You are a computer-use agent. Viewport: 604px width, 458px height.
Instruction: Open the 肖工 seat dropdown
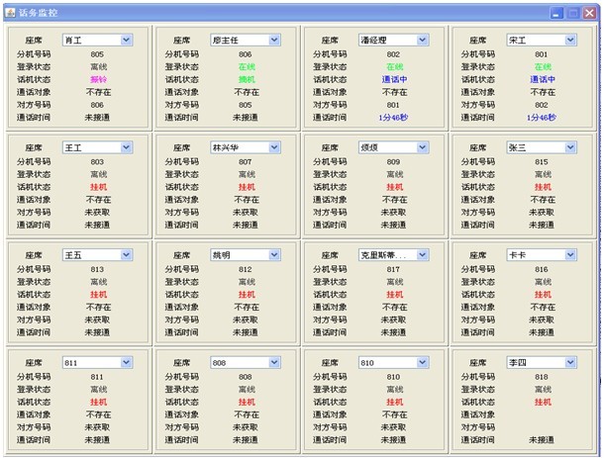point(126,40)
